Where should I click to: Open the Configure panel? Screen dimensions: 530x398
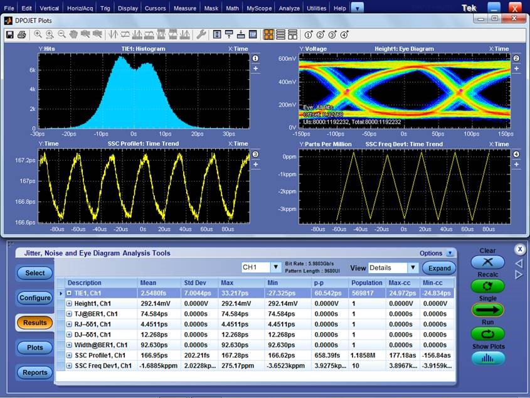tap(34, 298)
